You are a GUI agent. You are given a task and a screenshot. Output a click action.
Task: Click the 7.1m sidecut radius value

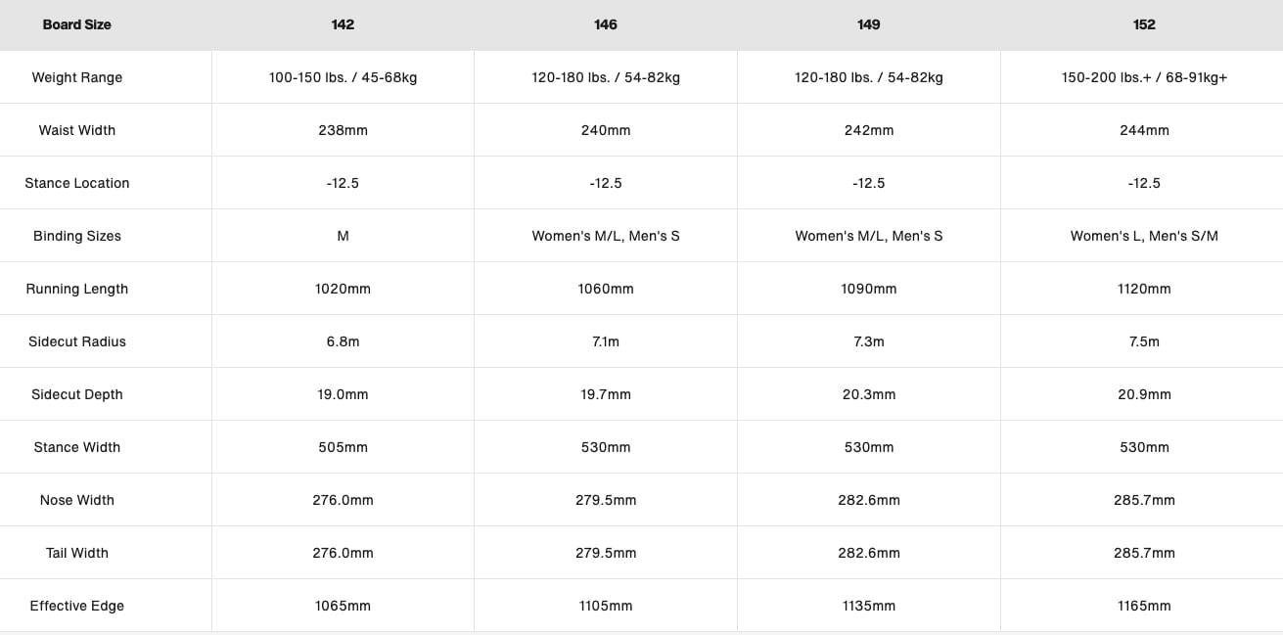606,341
